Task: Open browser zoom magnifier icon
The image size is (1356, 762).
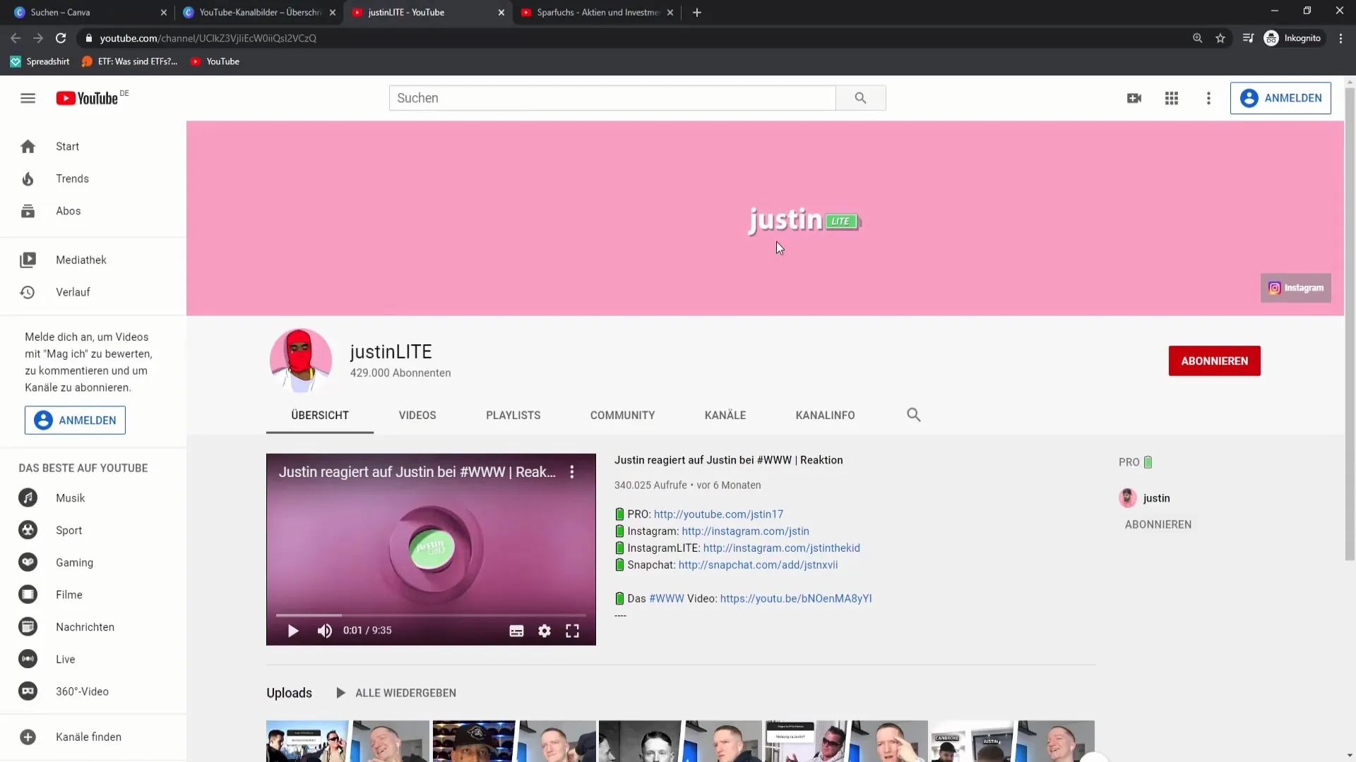Action: 1197,38
